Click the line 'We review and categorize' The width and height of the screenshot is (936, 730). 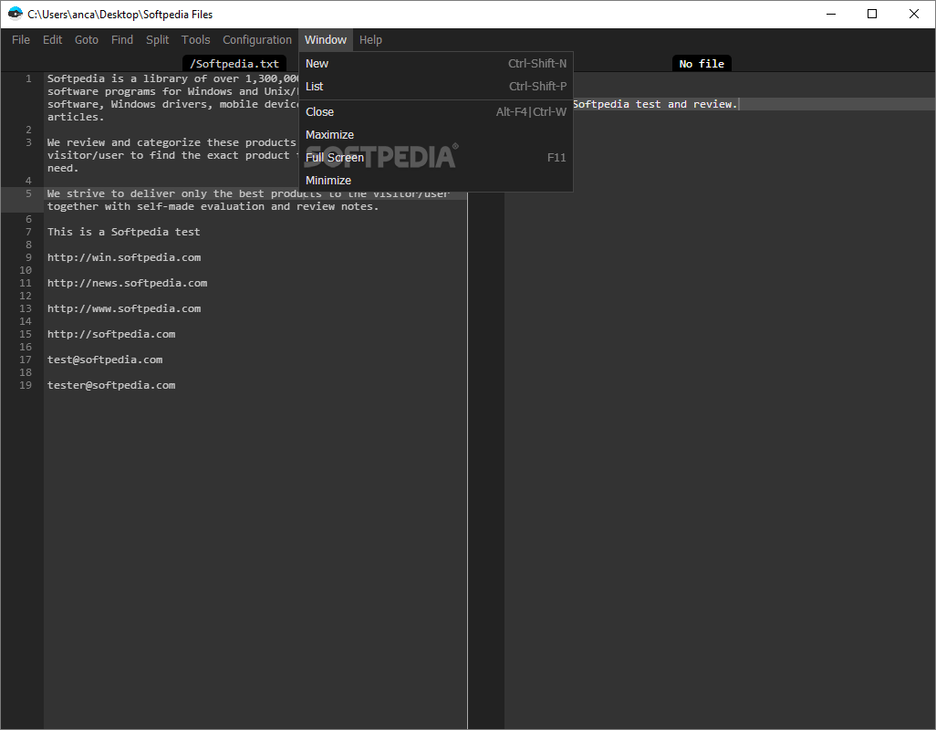tap(172, 142)
